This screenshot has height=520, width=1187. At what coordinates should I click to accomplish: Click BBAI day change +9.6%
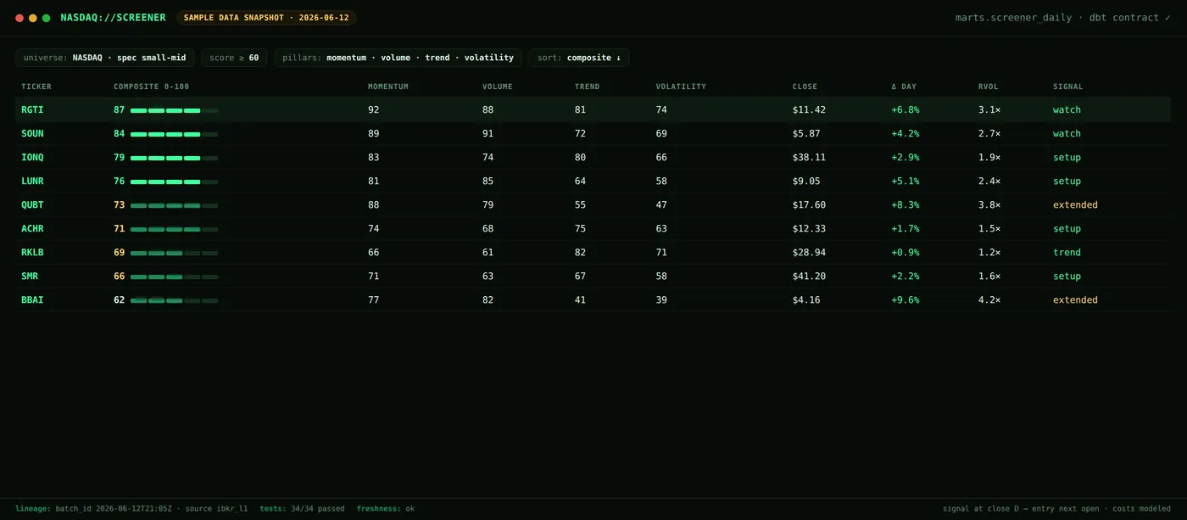[x=906, y=299]
